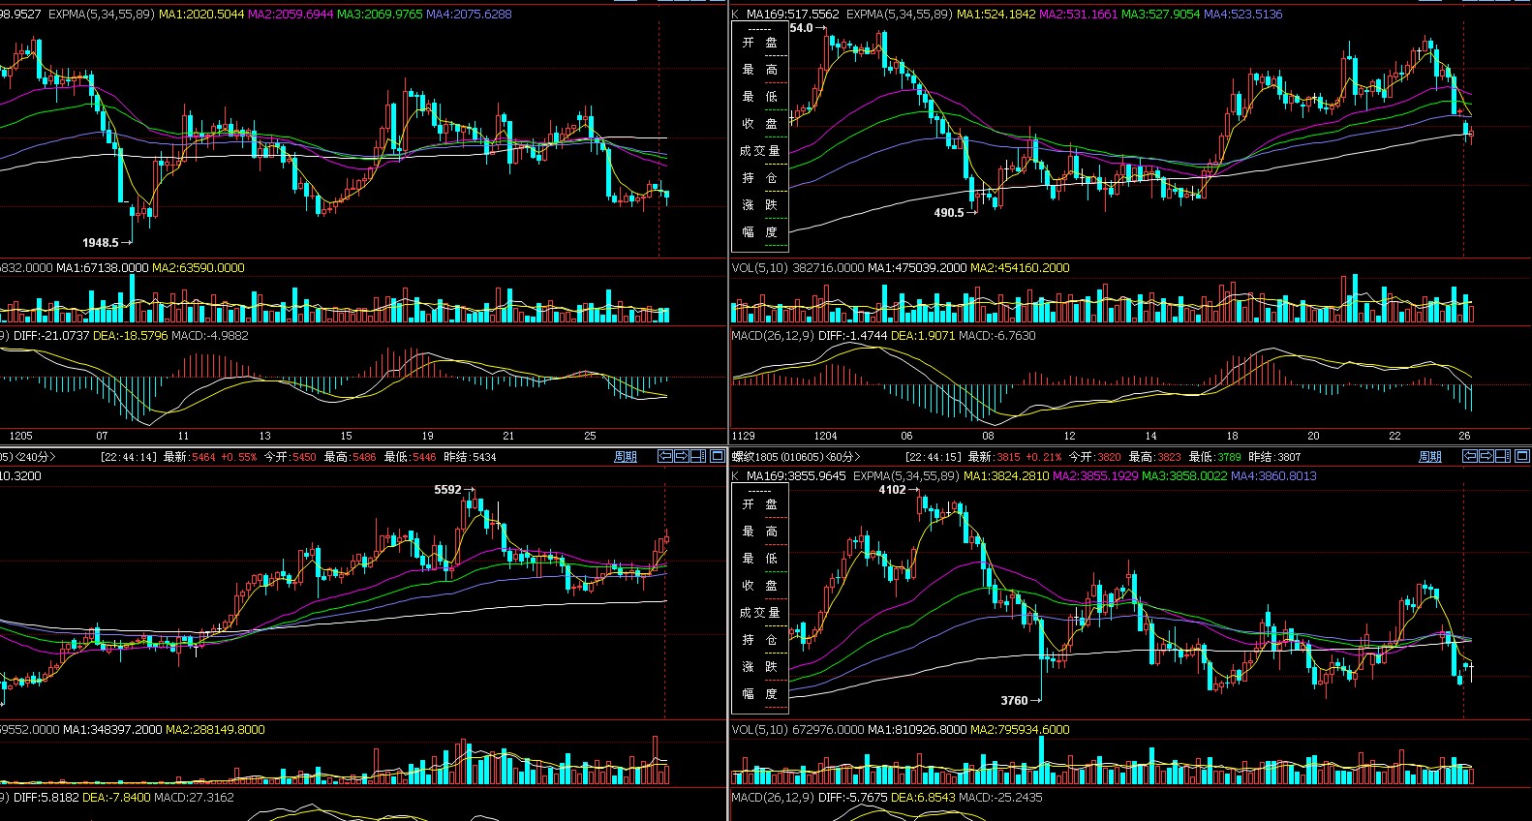Image resolution: width=1532 pixels, height=821 pixels.
Task: Select the MACD(26,12,9) label in the top-right chart
Action: tap(772, 336)
